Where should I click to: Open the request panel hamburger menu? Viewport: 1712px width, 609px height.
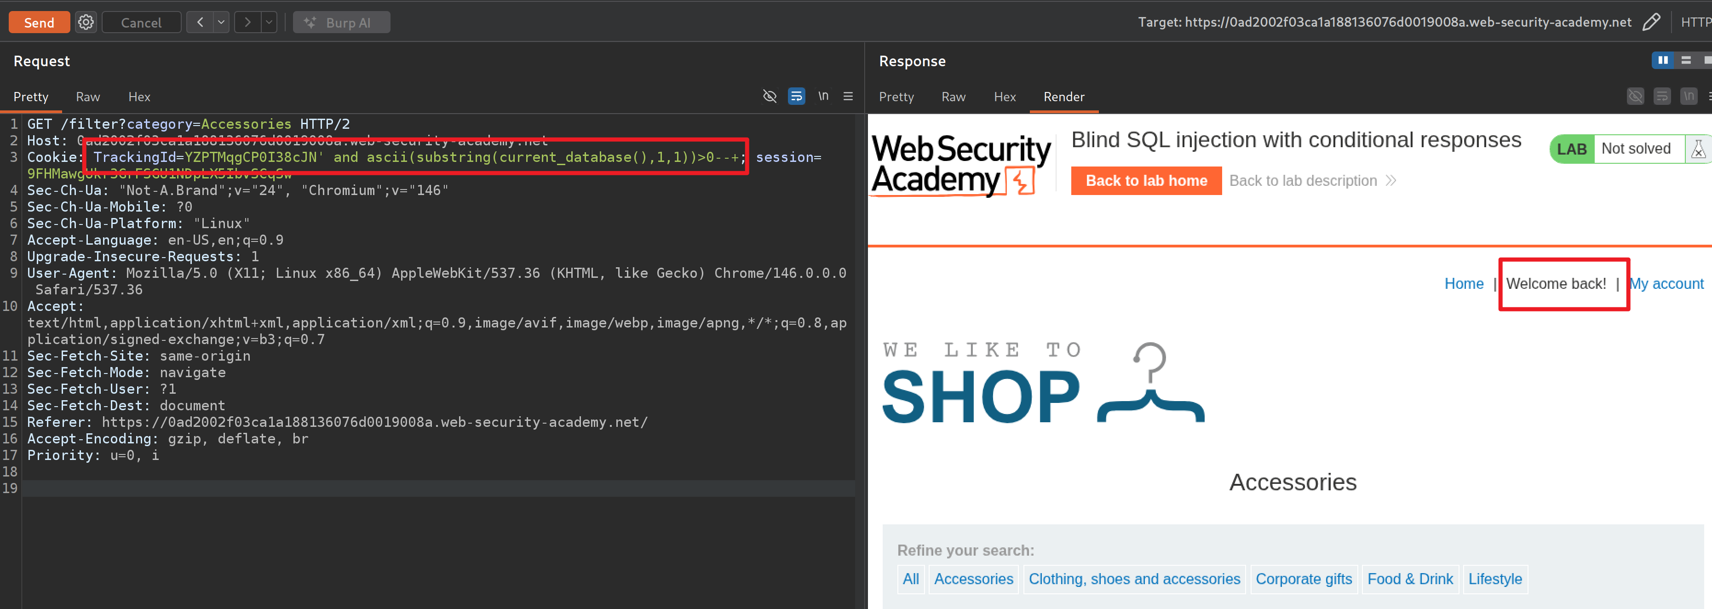pyautogui.click(x=848, y=97)
